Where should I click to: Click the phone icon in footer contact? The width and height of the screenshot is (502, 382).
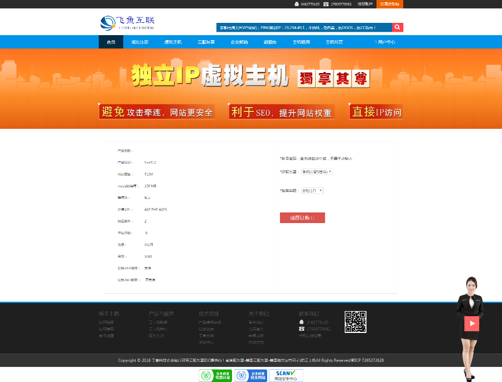(x=301, y=329)
